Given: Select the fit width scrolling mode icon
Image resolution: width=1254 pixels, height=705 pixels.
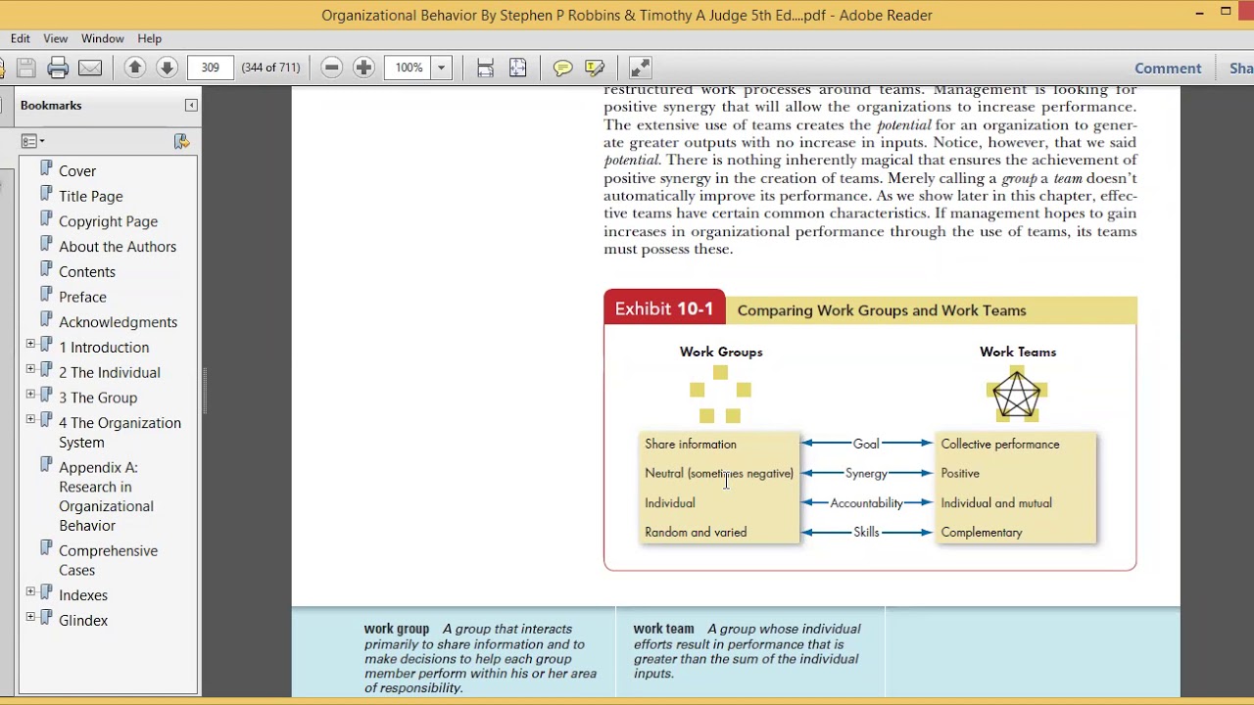Looking at the screenshot, I should click(x=485, y=68).
